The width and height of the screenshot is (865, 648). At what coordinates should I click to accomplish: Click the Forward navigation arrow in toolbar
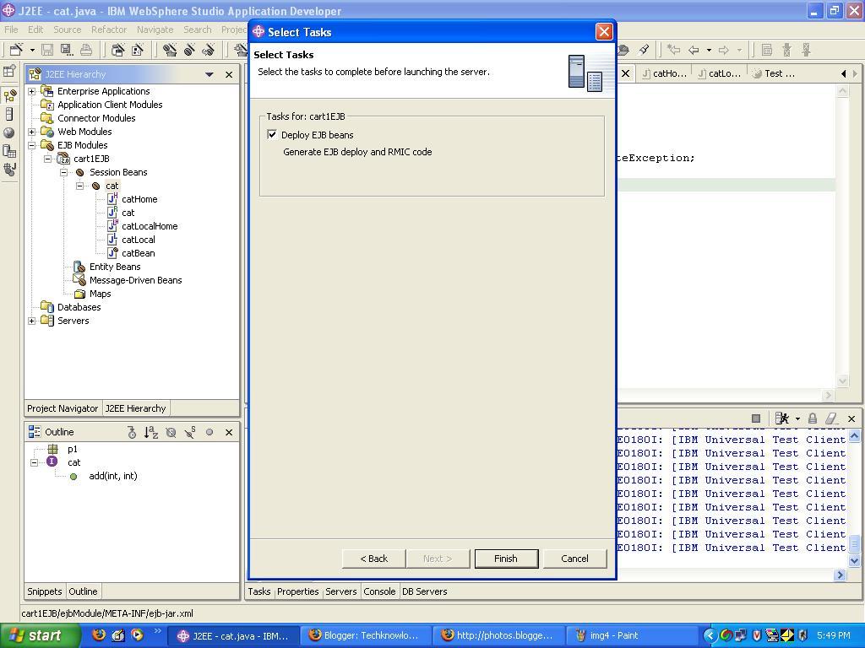click(724, 50)
